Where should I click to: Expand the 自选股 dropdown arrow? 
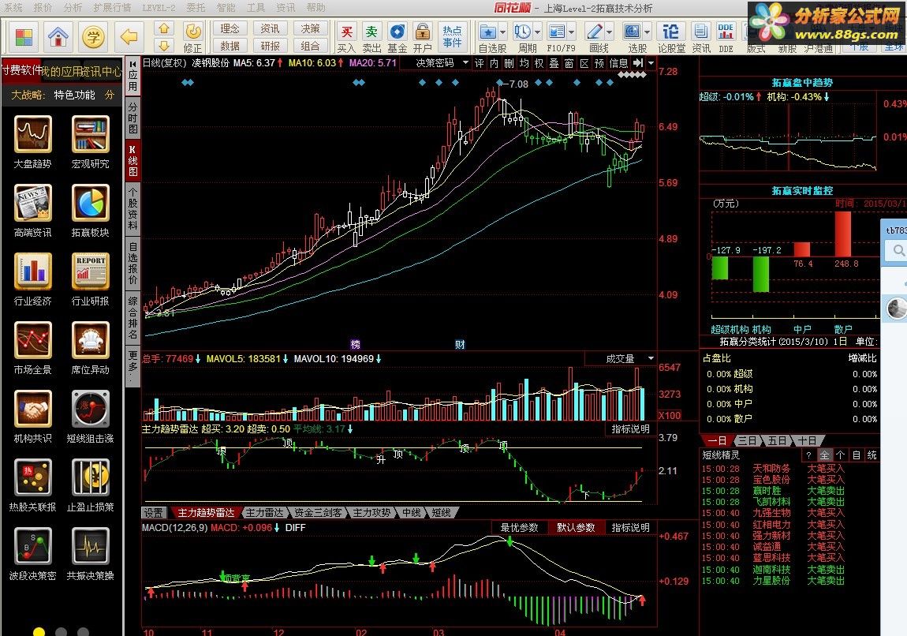pos(502,32)
